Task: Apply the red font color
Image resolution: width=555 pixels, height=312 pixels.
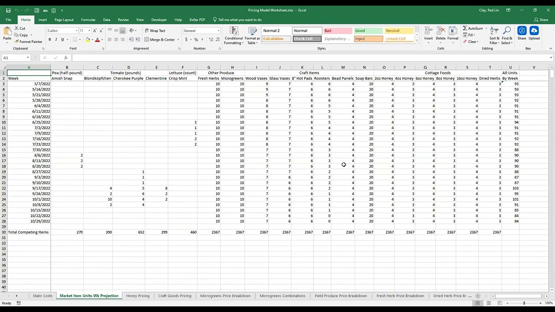Action: pyautogui.click(x=97, y=39)
